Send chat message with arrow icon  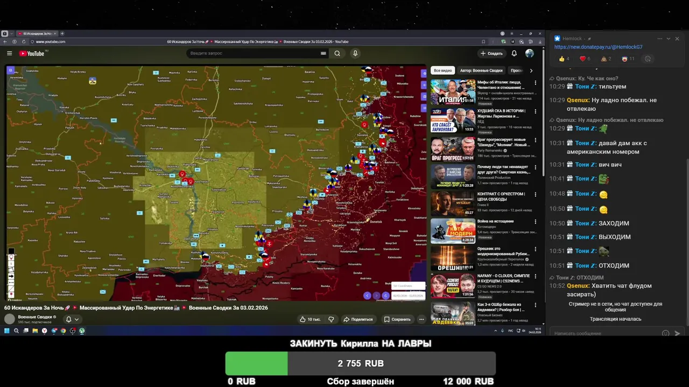click(677, 333)
